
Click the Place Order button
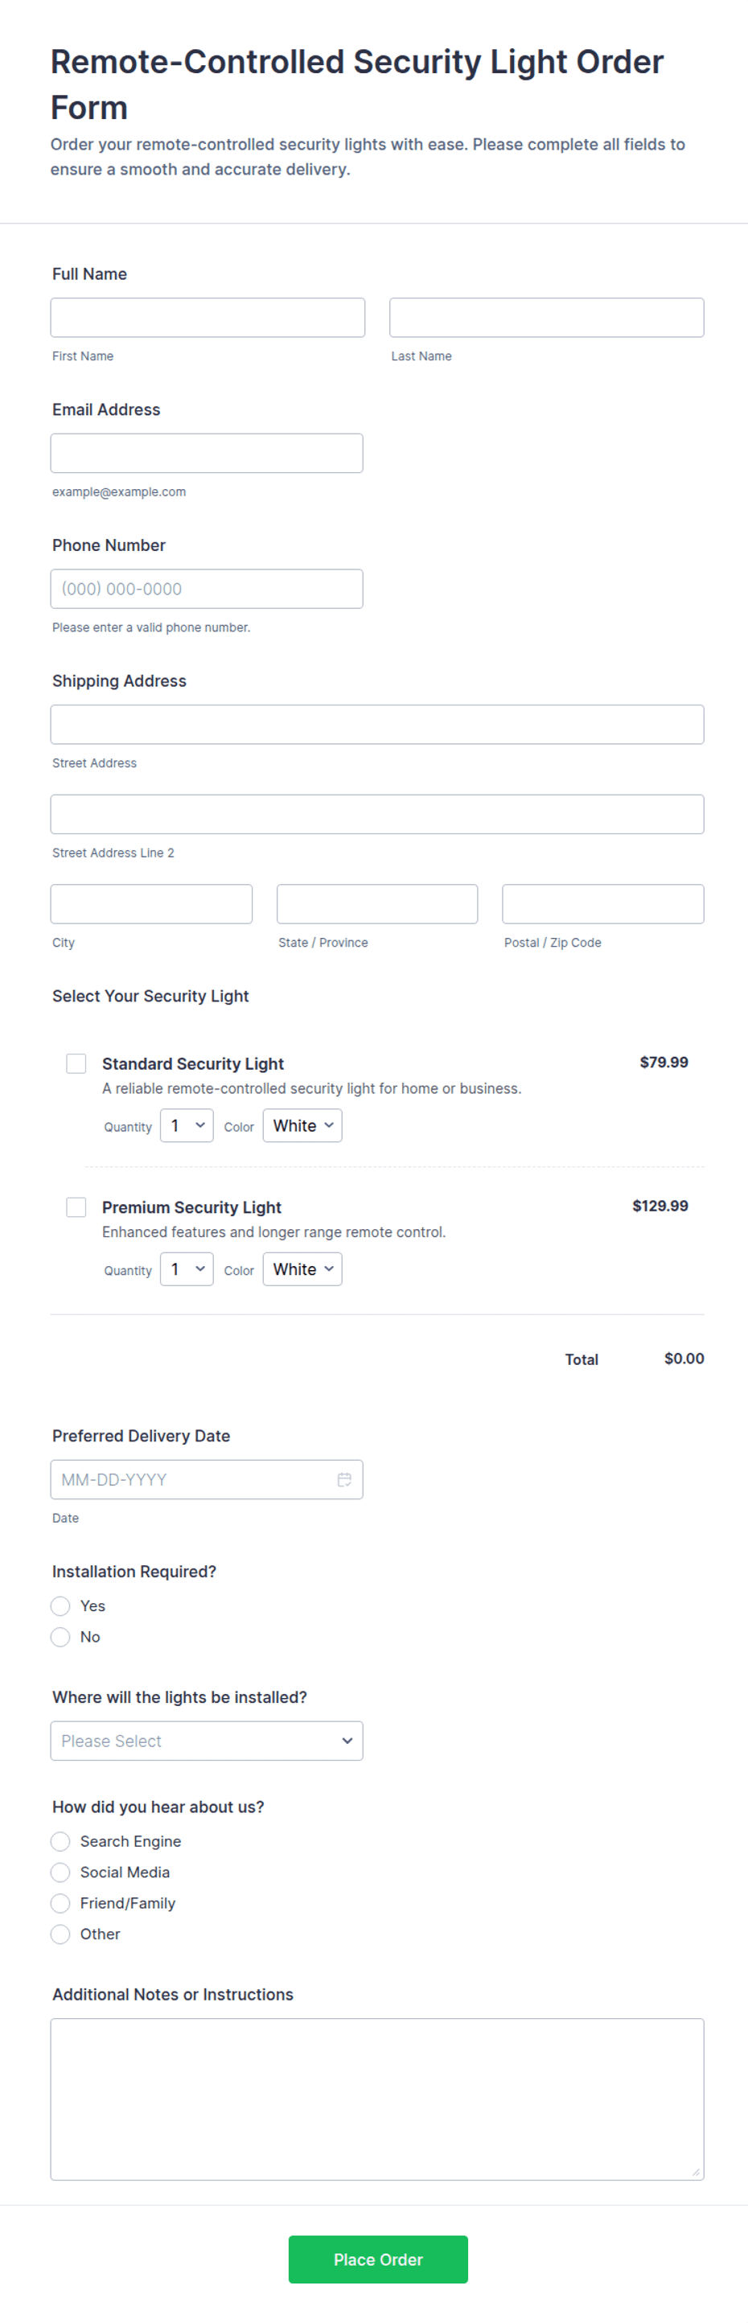(377, 2258)
